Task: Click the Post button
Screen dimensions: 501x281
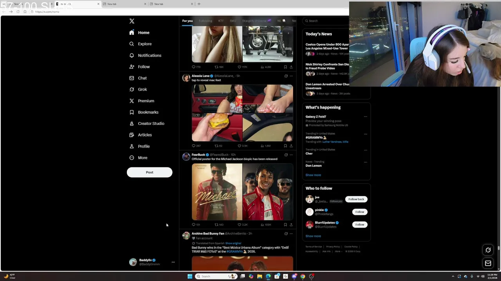Action: [150, 172]
